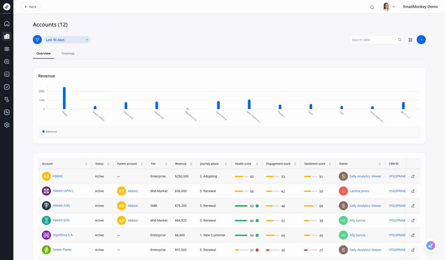Open the Abbett (UK) account link
The width and height of the screenshot is (445, 260).
[x=61, y=205]
